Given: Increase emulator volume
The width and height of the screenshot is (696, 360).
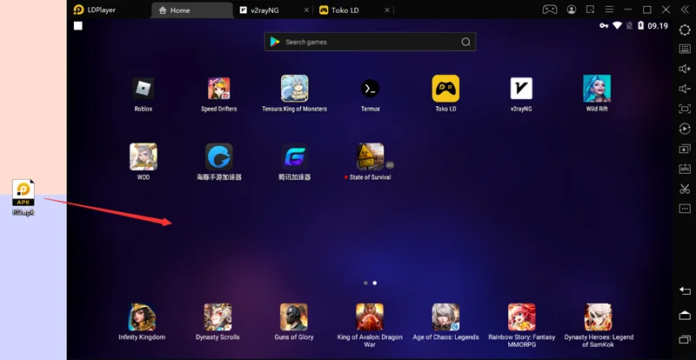Looking at the screenshot, I should tap(685, 69).
